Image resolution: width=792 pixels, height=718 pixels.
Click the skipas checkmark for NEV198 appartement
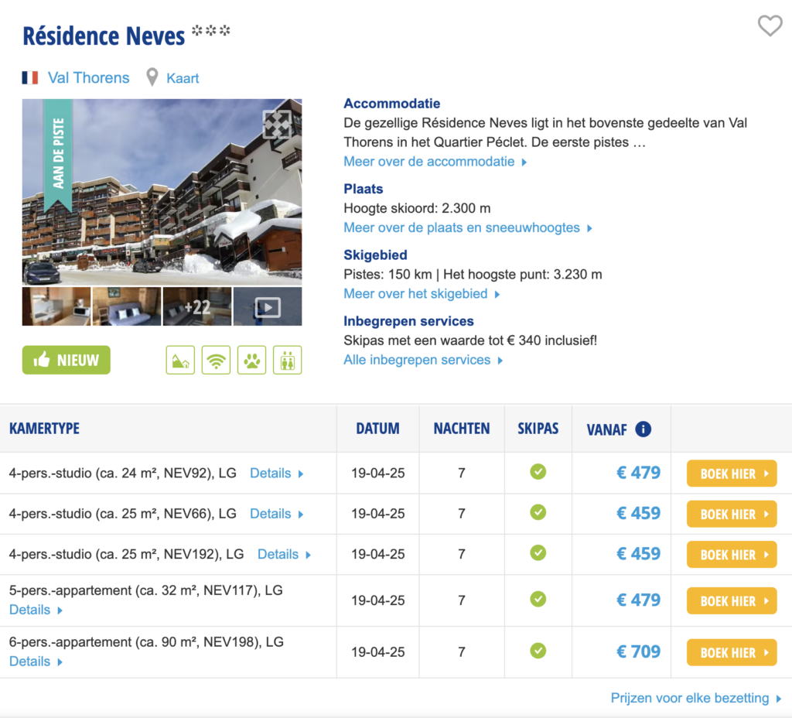538,651
